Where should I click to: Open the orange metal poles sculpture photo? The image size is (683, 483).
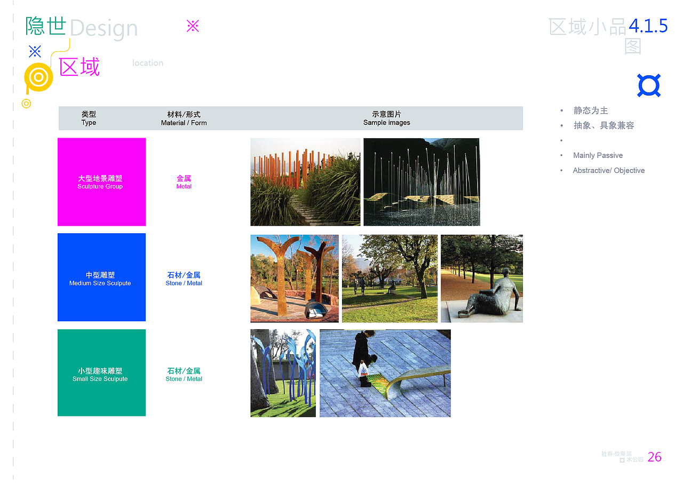click(x=305, y=182)
